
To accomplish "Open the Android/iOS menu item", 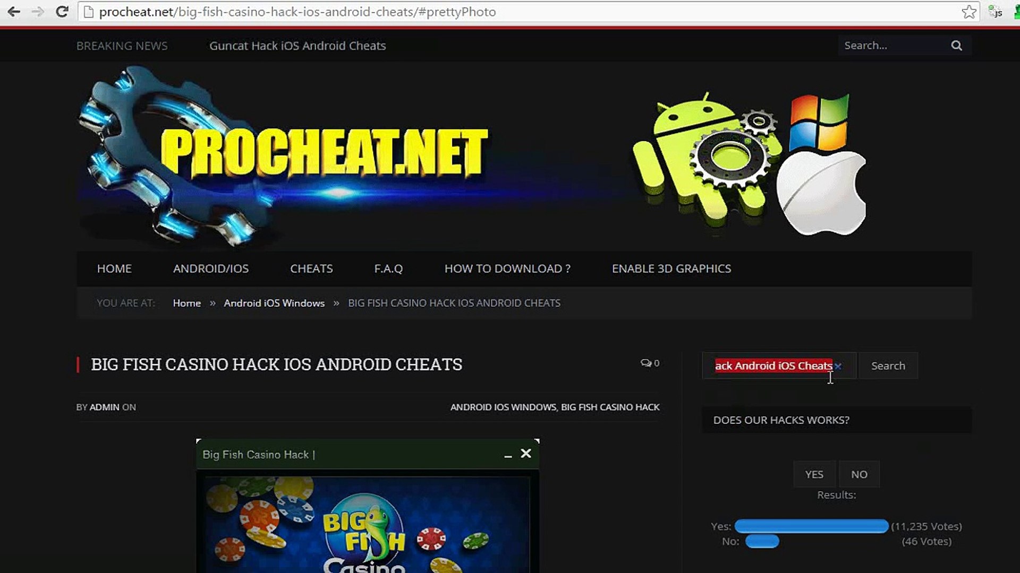I will [x=210, y=268].
